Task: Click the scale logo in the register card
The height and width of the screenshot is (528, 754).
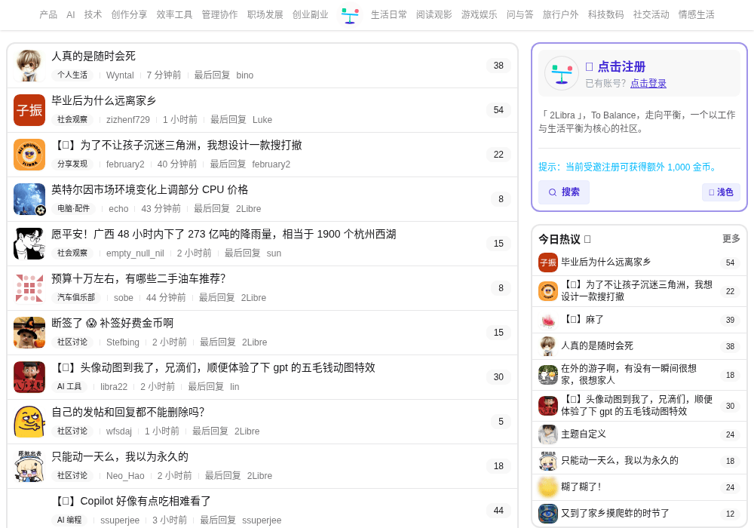Action: point(561,74)
